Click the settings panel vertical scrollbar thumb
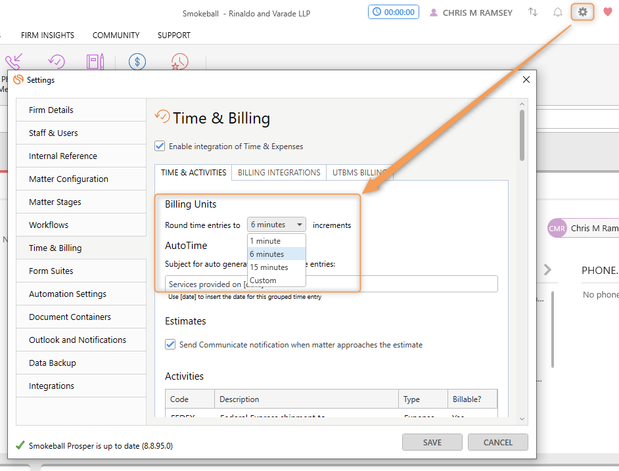 point(522,135)
